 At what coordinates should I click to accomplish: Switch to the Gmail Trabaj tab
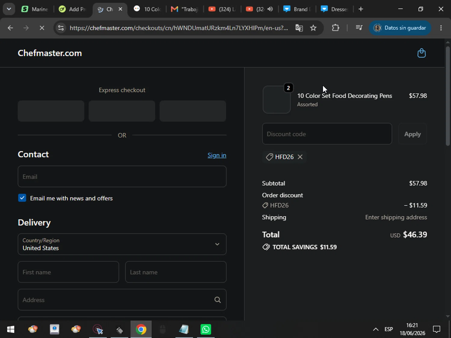185,9
